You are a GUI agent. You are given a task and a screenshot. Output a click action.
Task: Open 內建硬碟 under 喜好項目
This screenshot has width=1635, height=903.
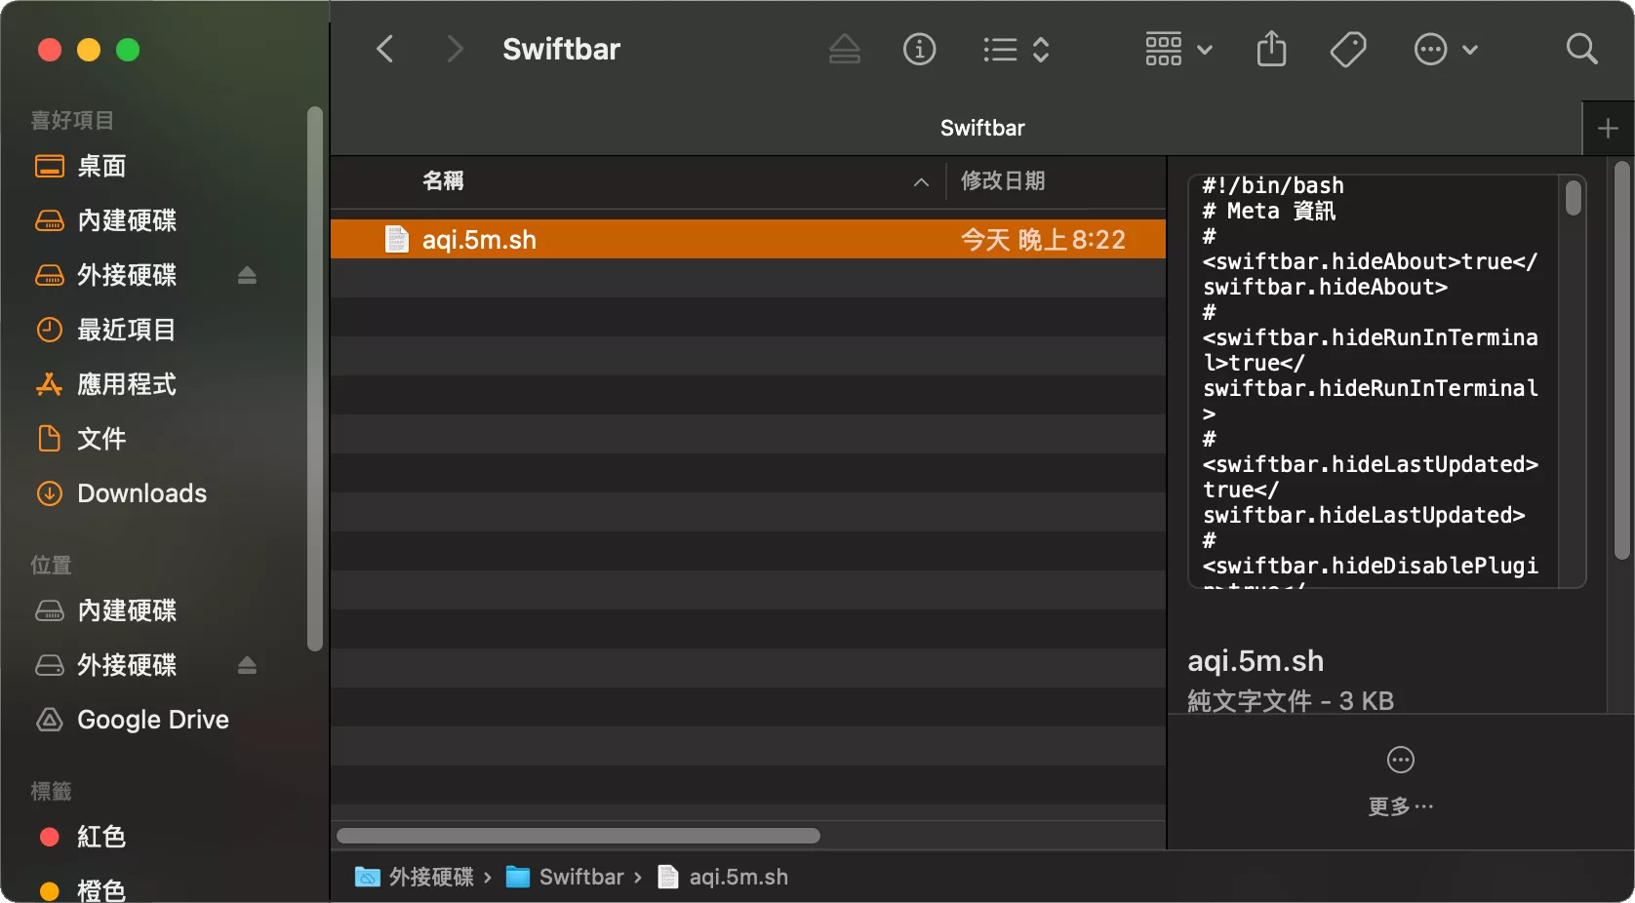(x=127, y=220)
